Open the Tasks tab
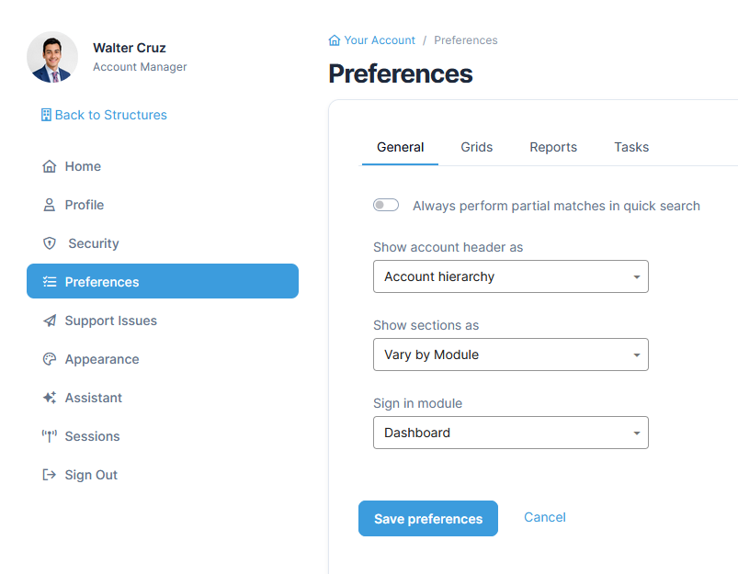Image resolution: width=738 pixels, height=574 pixels. pos(631,147)
